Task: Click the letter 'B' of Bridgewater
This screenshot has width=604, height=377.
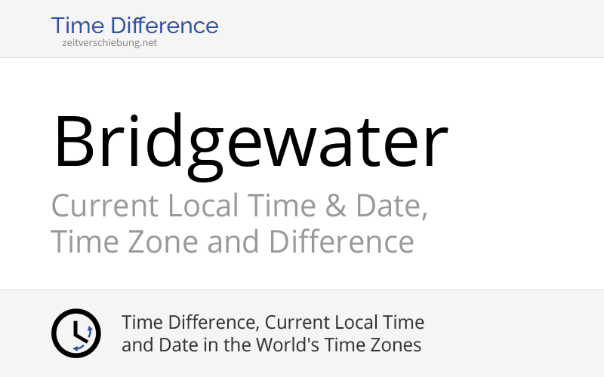Action: tap(76, 142)
